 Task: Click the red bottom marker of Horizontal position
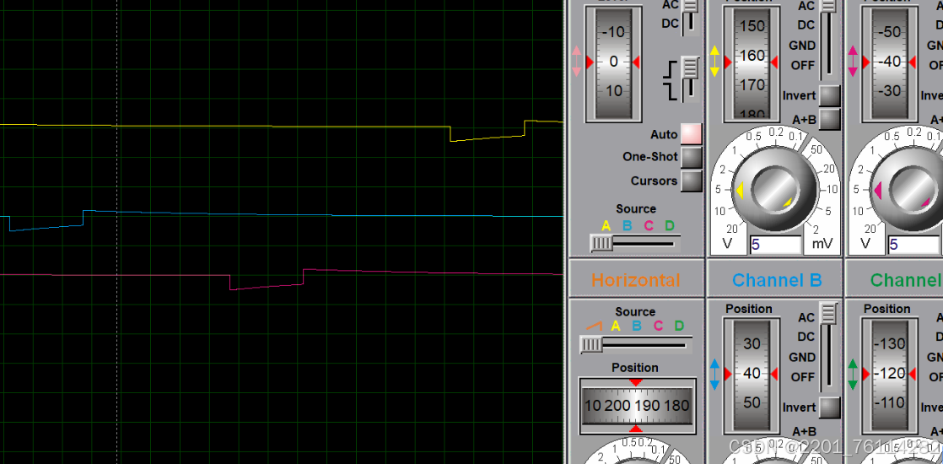click(636, 429)
